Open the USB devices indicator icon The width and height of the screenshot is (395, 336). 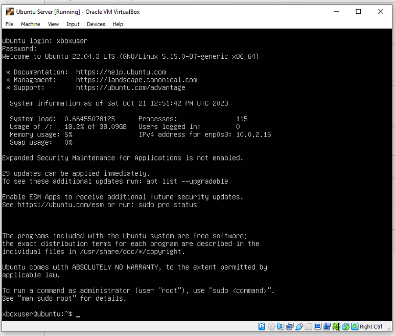(x=299, y=326)
